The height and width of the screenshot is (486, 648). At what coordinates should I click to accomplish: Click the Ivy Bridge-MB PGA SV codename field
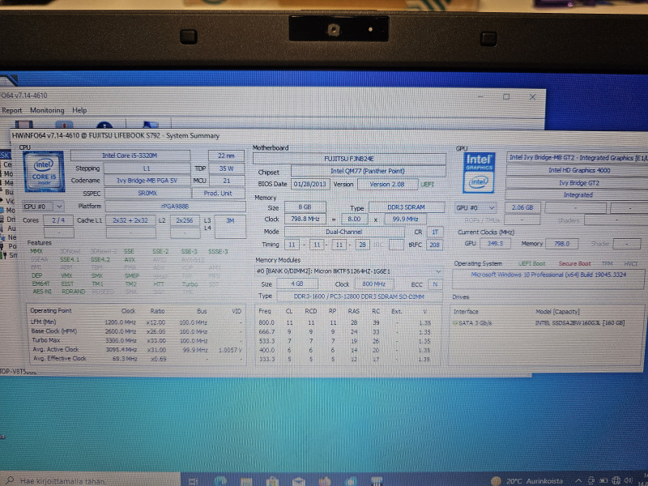(x=147, y=181)
